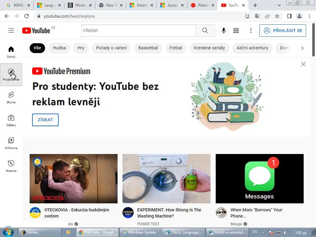Image resolution: width=316 pixels, height=237 pixels.
Task: Toggle the browser side panel icon
Action: [x=289, y=16]
